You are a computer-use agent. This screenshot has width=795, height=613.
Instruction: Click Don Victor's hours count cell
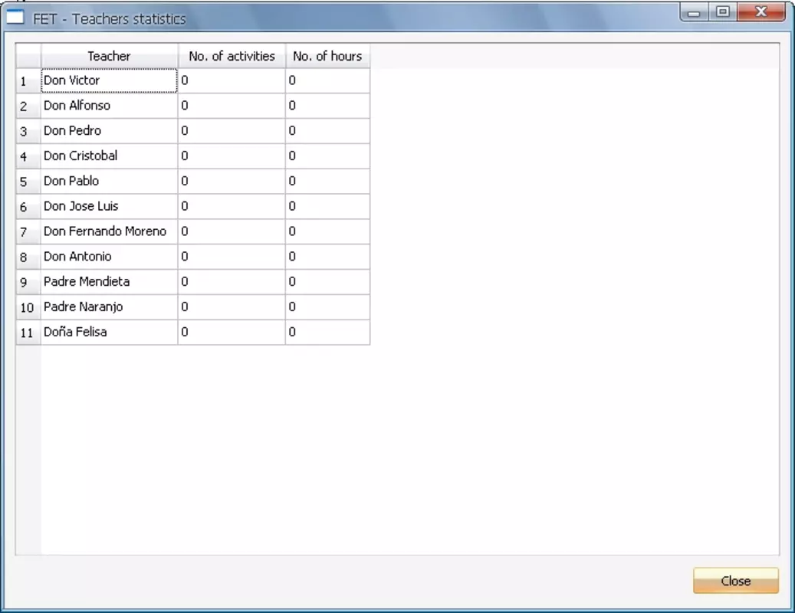click(327, 80)
